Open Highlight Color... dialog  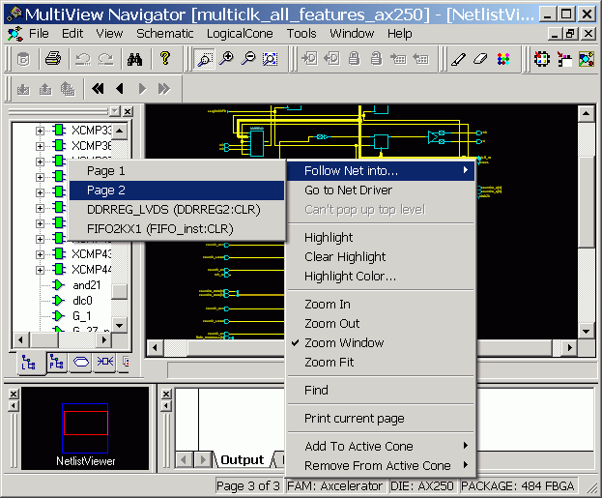(382, 277)
